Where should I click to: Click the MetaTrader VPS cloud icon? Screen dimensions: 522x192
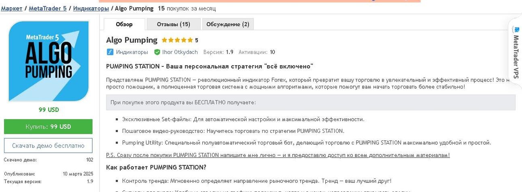tap(516, 29)
